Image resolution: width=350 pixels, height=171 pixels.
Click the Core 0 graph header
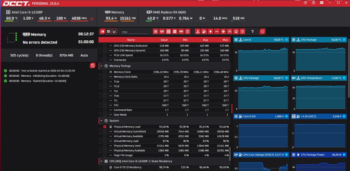(x=261, y=40)
